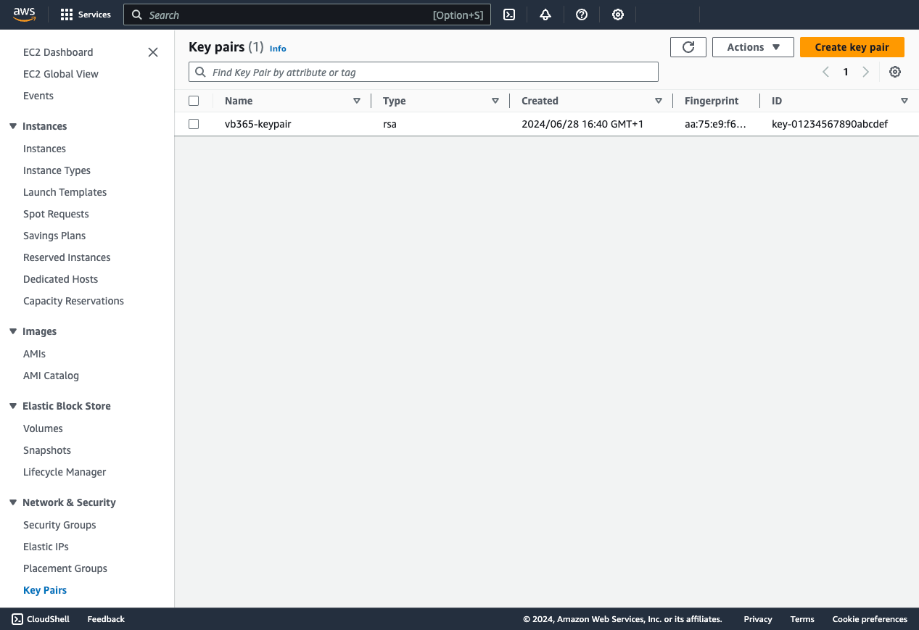This screenshot has width=919, height=630.
Task: Open table preferences gear for key pairs
Action: tap(894, 72)
